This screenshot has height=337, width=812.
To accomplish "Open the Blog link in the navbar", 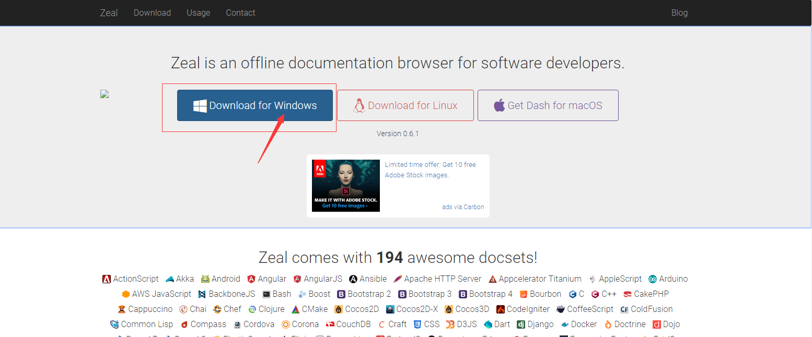I will coord(679,13).
